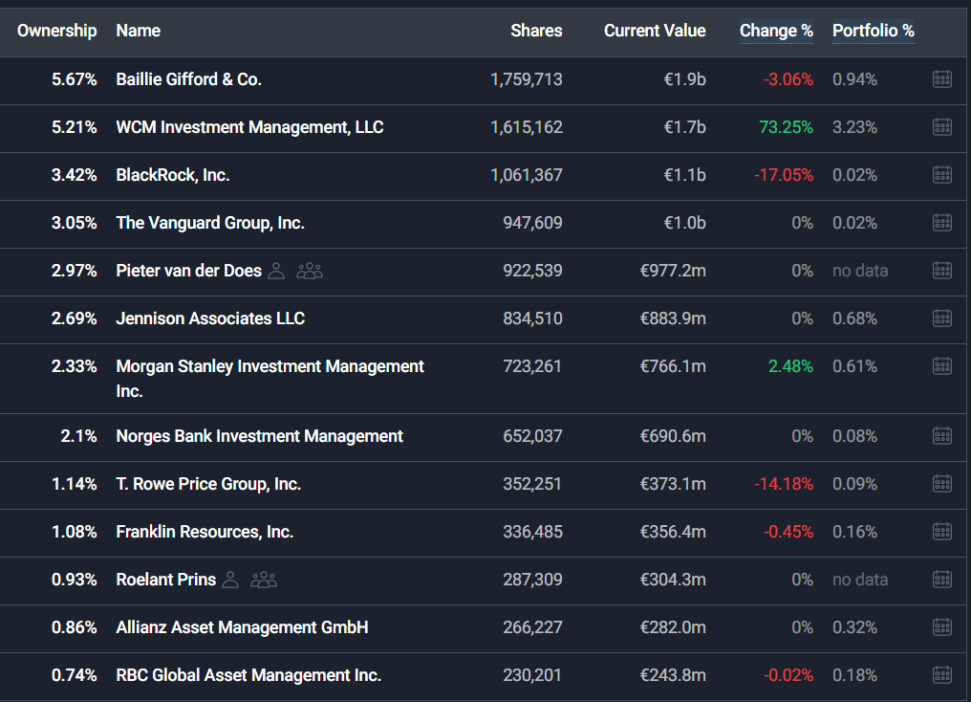This screenshot has height=702, width=971.
Task: Click the -14.18% change value
Action: tap(784, 484)
